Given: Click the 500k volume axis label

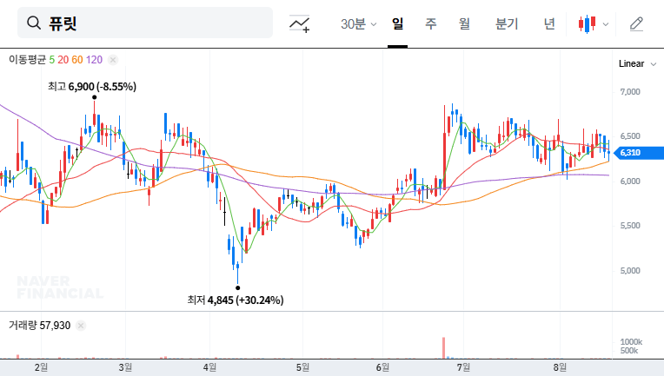Looking at the screenshot, I should 629,351.
